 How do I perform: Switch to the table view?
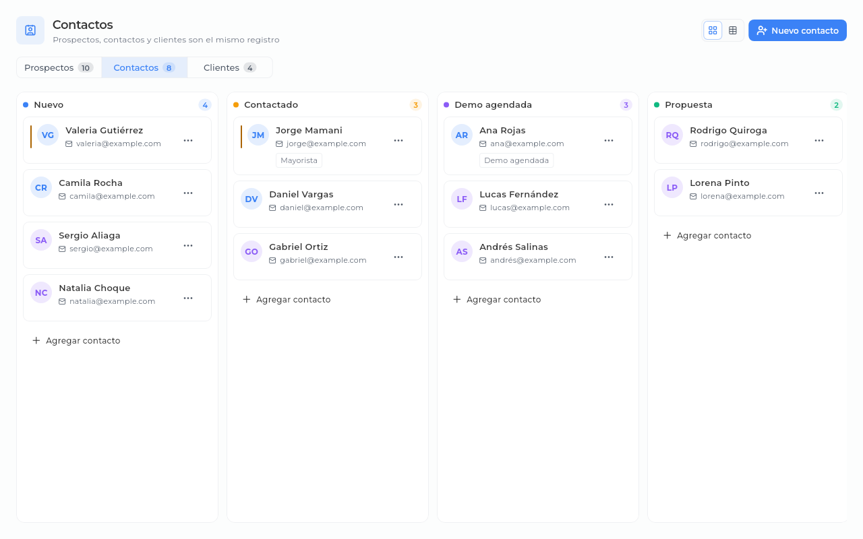733,30
